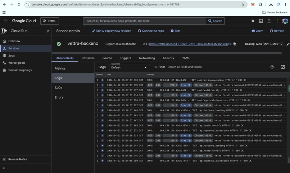Open the browser downloads icon
This screenshot has width=290, height=173.
(271, 4)
